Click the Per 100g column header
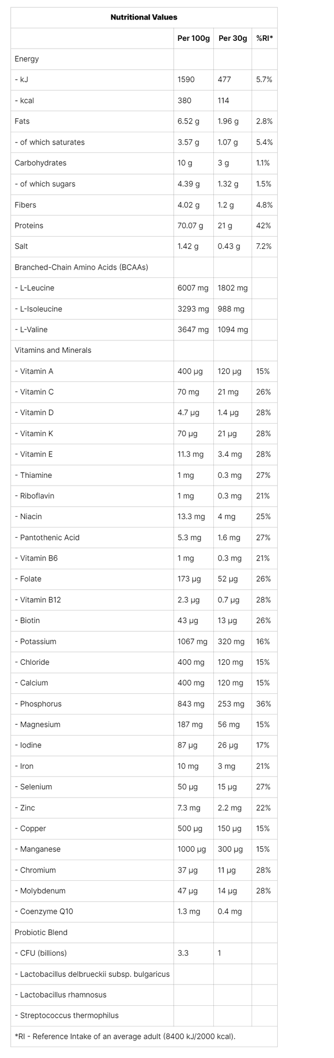Image resolution: width=334 pixels, height=1058 pixels. [x=193, y=38]
